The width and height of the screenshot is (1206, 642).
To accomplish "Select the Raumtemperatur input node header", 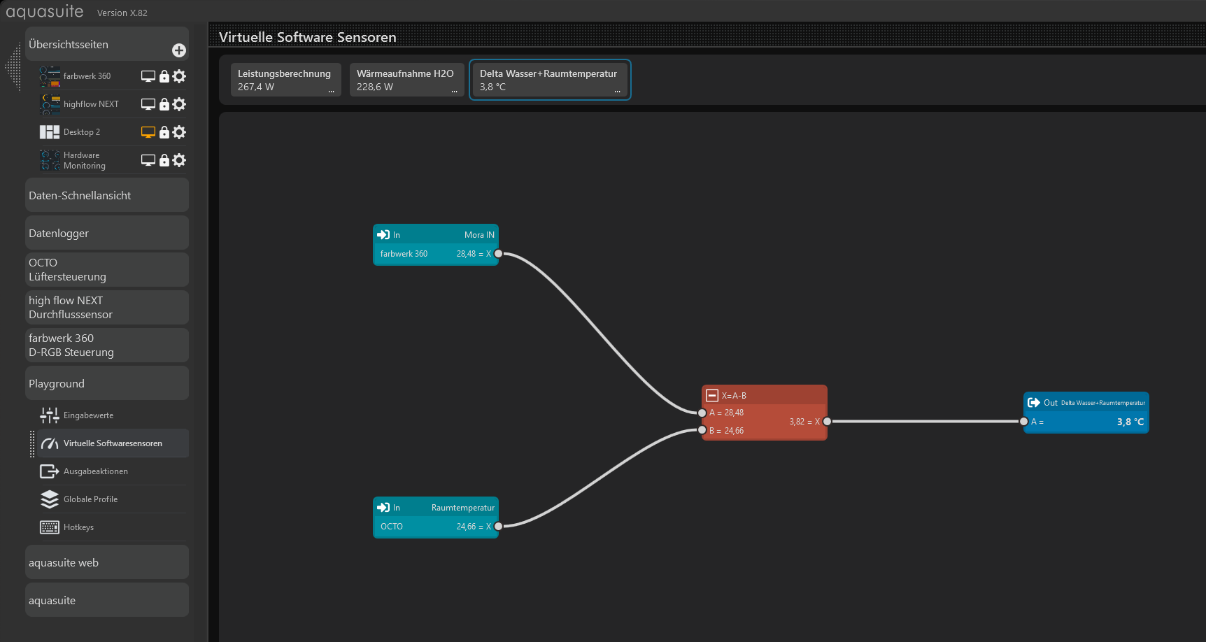I will coord(436,507).
